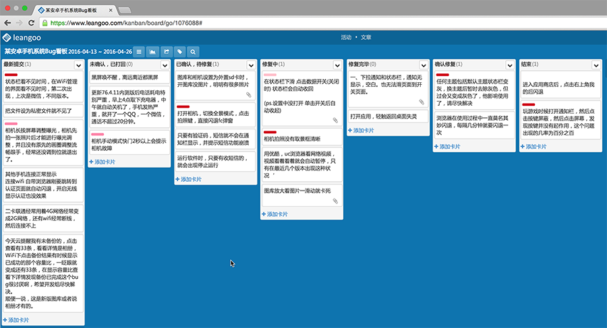The height and width of the screenshot is (328, 607).
Task: Click the share board icon
Action: (x=166, y=51)
